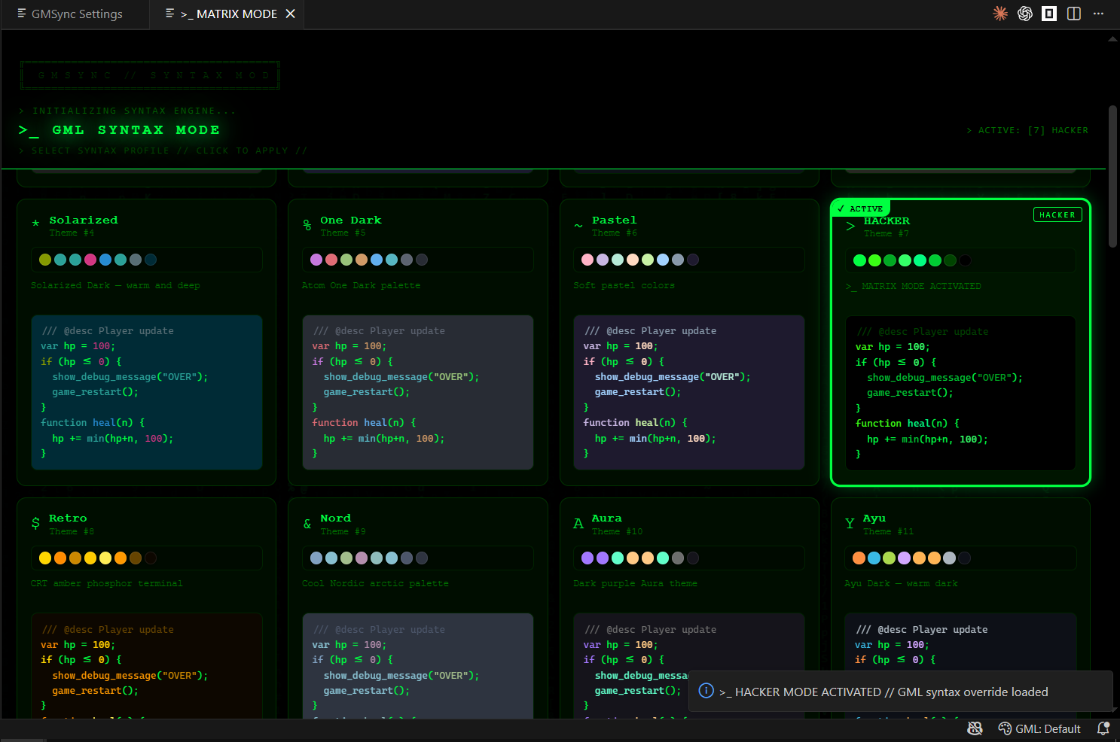Click the CRT amber phosphor terminal description
Image resolution: width=1120 pixels, height=742 pixels.
click(106, 583)
